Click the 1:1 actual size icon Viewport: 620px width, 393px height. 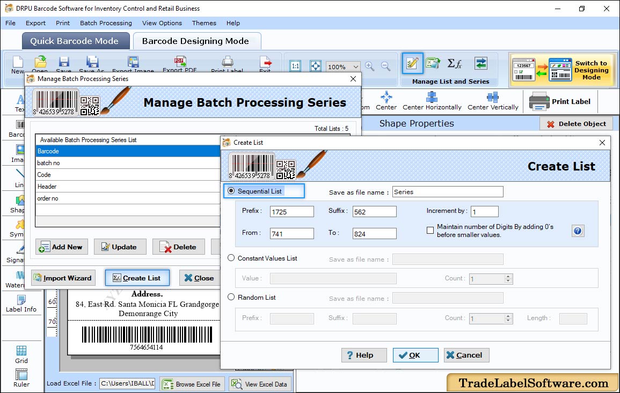tap(295, 66)
